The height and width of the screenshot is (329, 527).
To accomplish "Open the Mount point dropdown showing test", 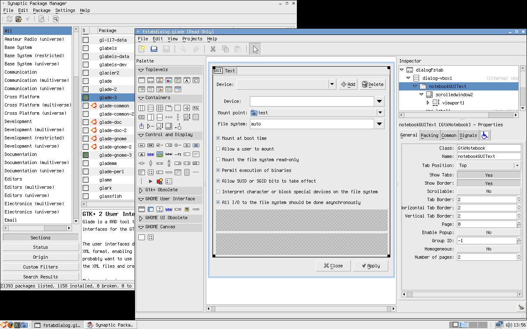I will [x=317, y=113].
